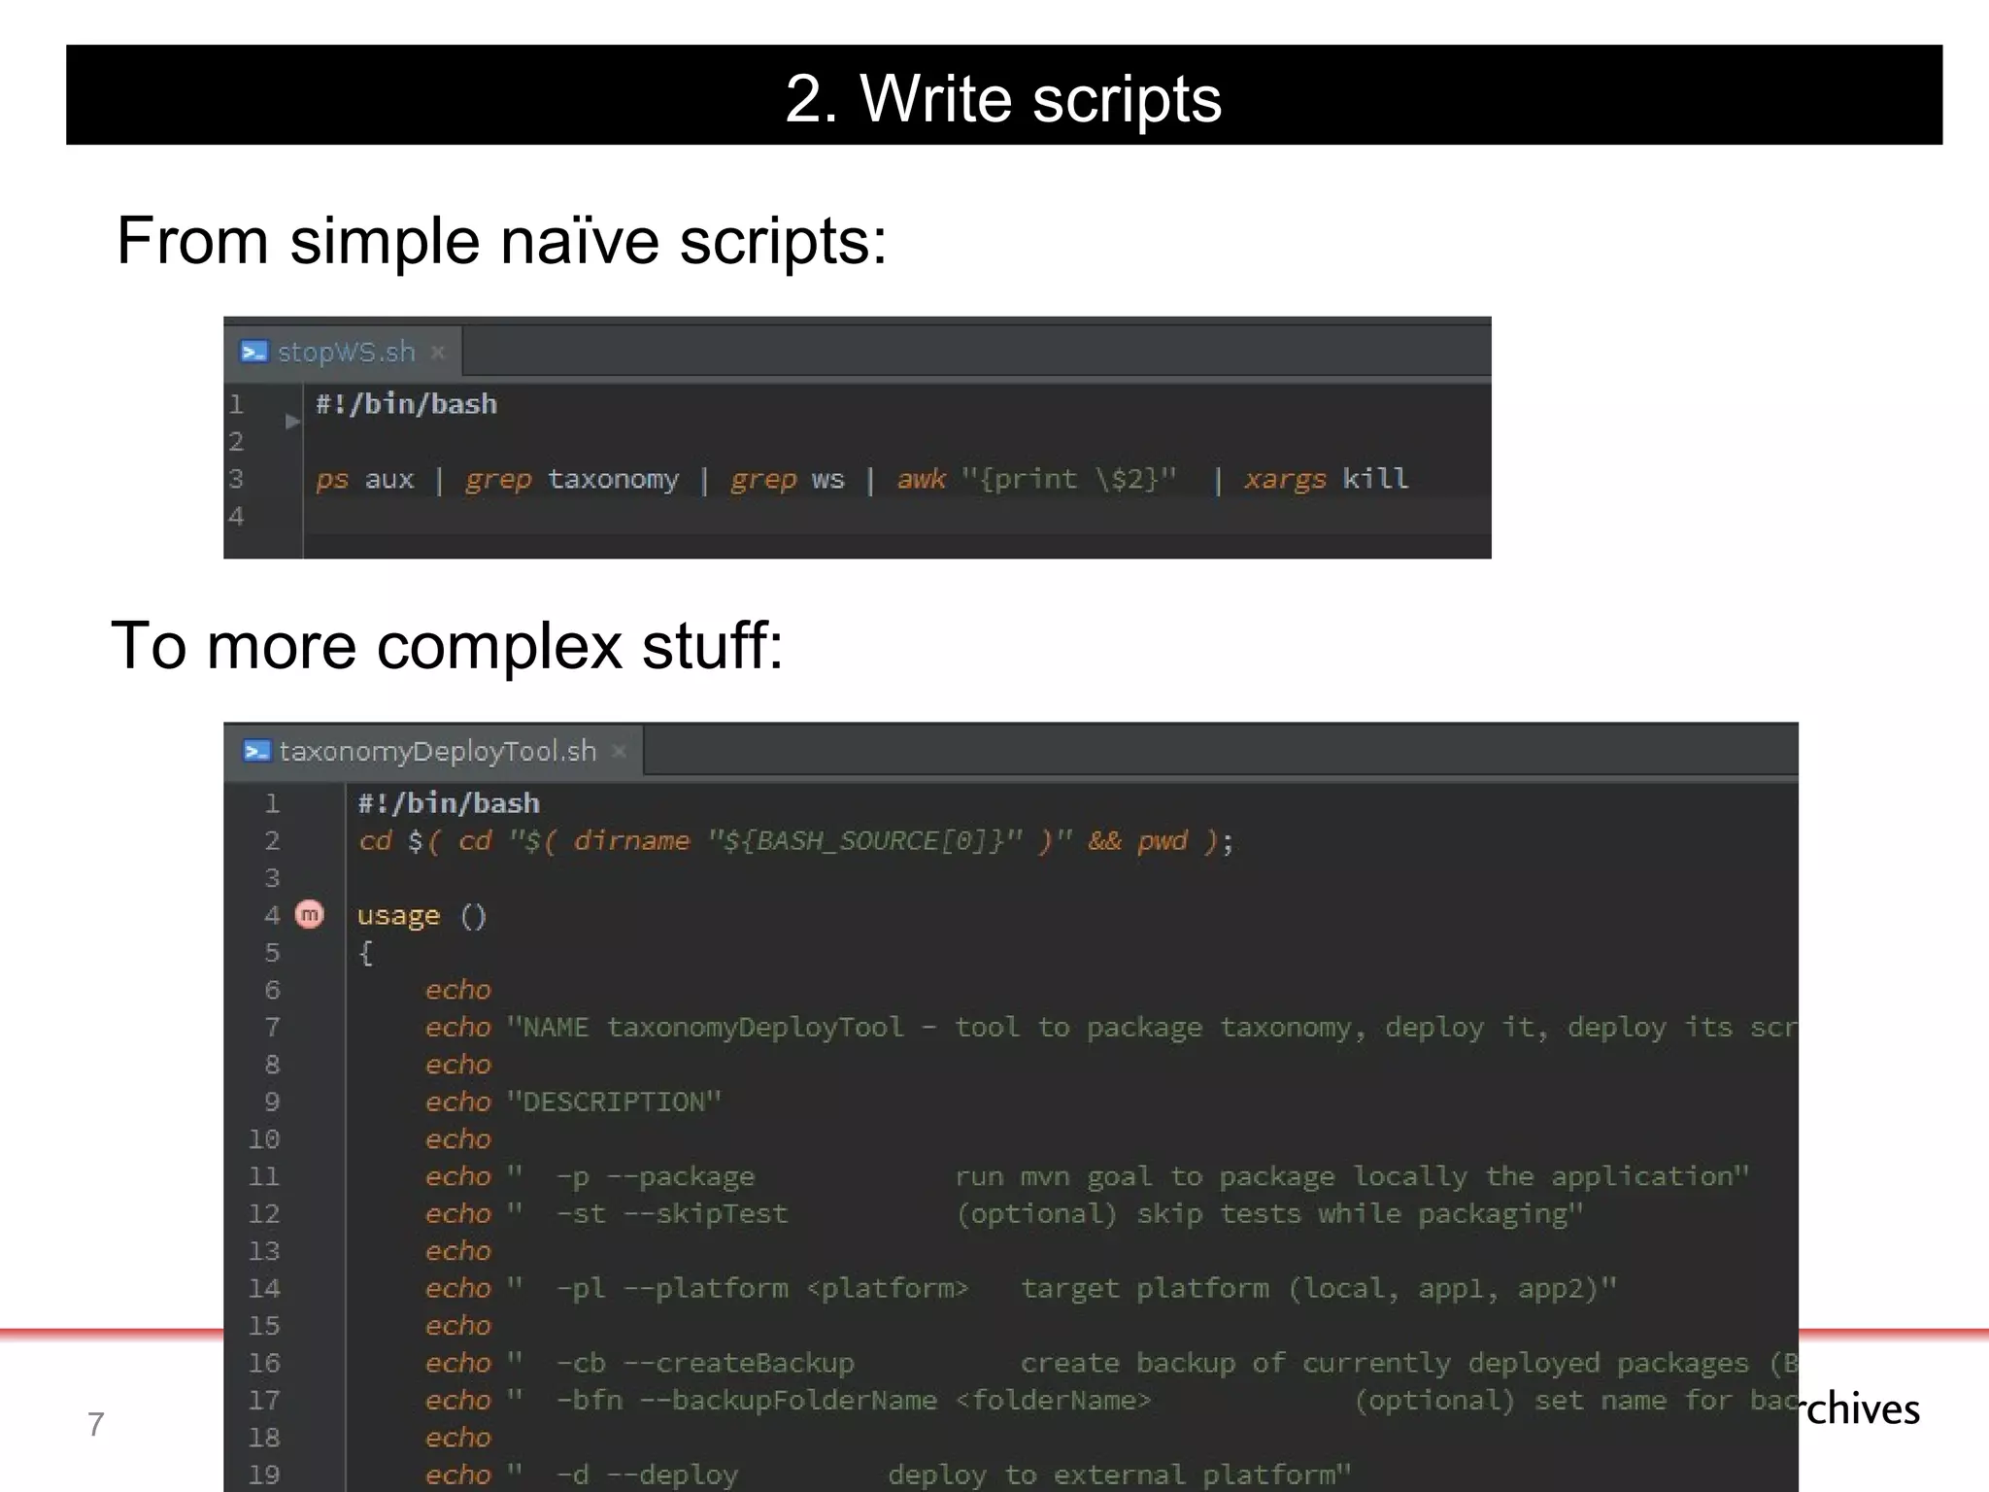1989x1492 pixels.
Task: Click "${BASH_SOURCE[0]}" on line 2
Action: coord(864,841)
